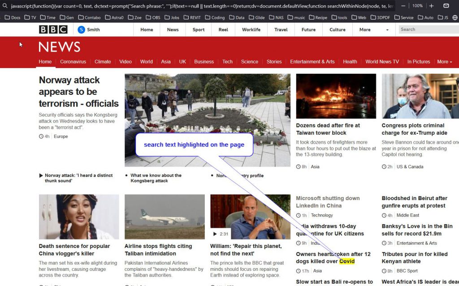Open the Docs bookmark folder
This screenshot has width=459, height=286.
click(x=12, y=17)
